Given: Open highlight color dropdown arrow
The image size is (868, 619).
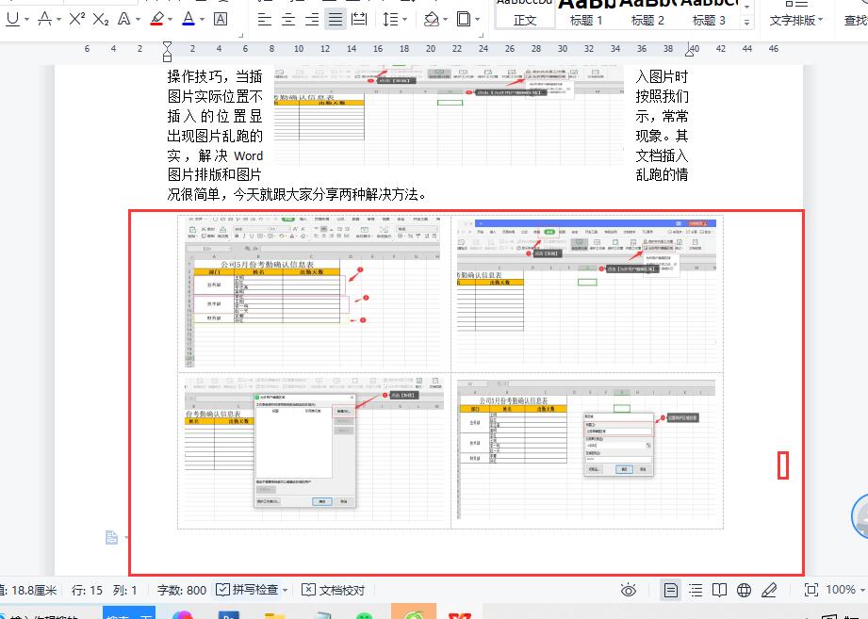Looking at the screenshot, I should tap(170, 20).
